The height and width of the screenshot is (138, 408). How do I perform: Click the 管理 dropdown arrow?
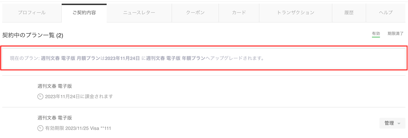click(x=399, y=124)
